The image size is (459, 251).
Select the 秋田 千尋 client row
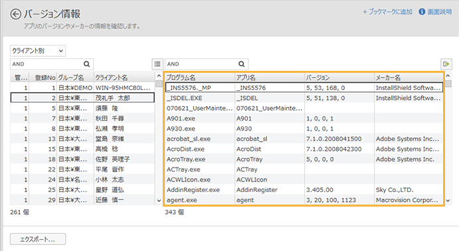[82, 119]
